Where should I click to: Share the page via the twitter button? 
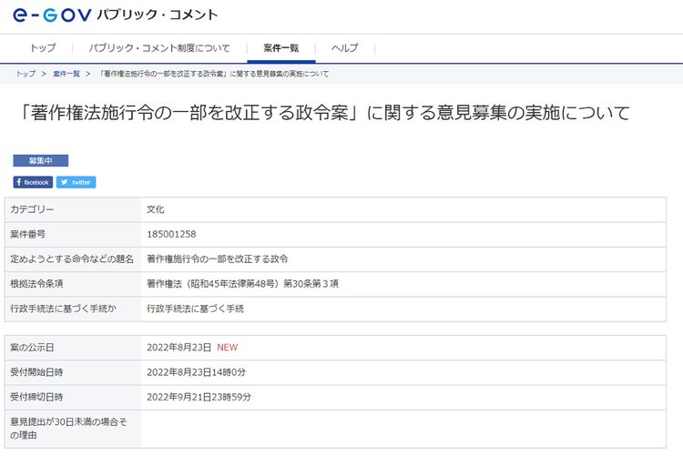click(x=76, y=182)
